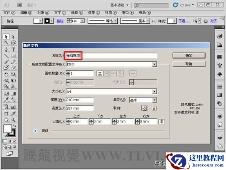The width and height of the screenshot is (226, 170).
Task: Open the Swatches panel grid icon
Action: 219,57
